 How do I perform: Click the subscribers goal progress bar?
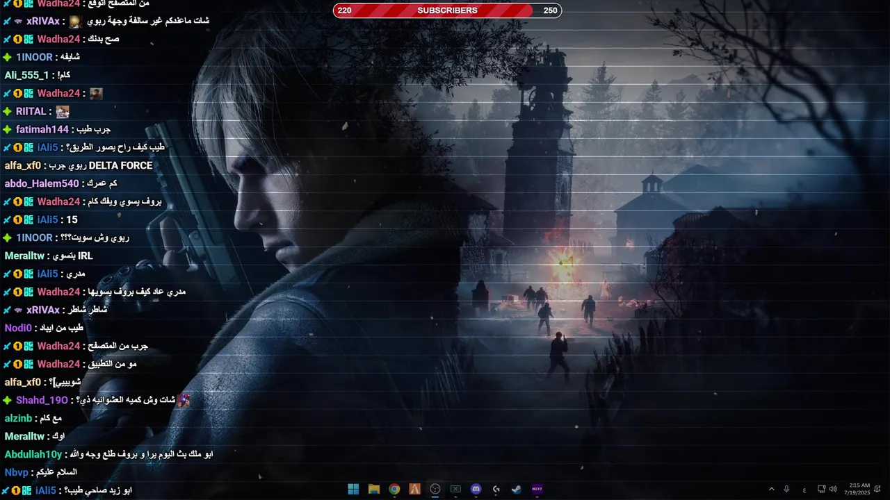(447, 10)
